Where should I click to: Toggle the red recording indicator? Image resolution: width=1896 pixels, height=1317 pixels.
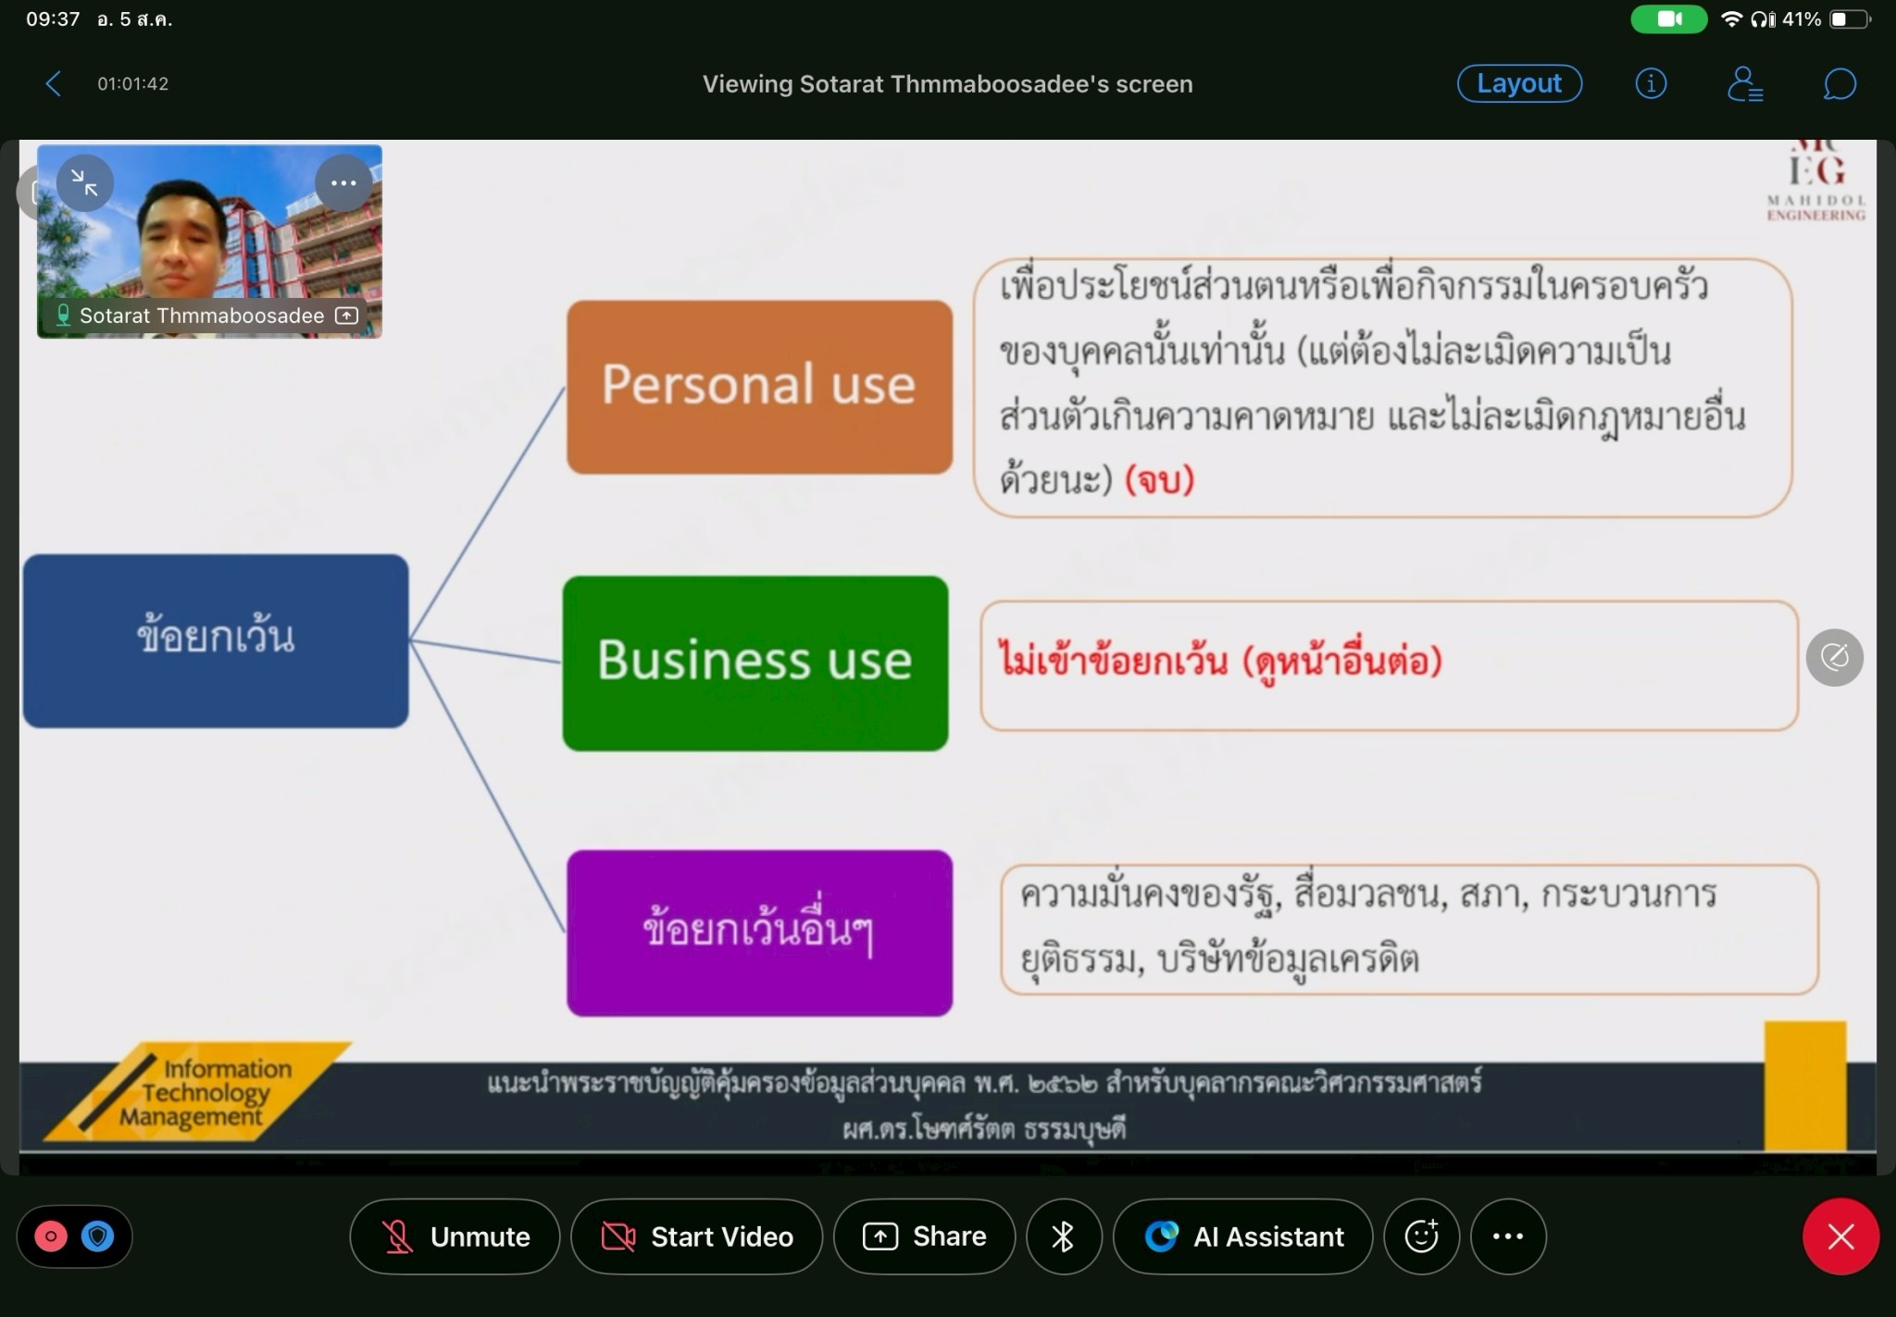(x=51, y=1236)
